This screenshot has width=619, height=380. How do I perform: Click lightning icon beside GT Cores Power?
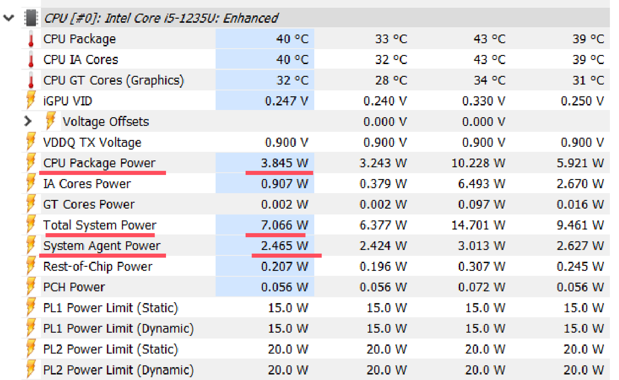coord(31,204)
